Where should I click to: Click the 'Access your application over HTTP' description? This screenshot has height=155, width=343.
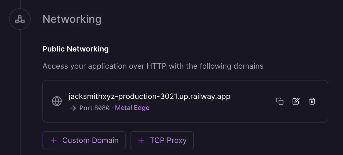pyautogui.click(x=153, y=66)
